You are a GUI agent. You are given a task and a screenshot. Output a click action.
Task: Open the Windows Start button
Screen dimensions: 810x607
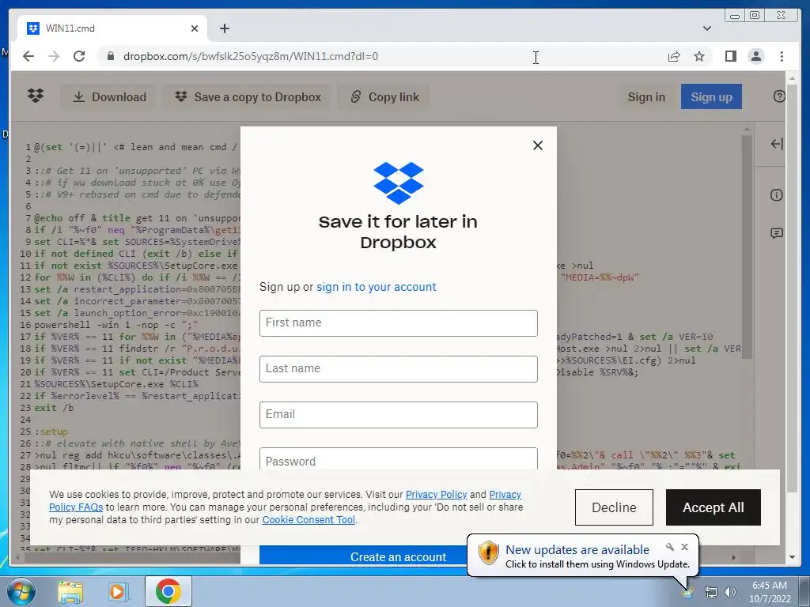21,591
